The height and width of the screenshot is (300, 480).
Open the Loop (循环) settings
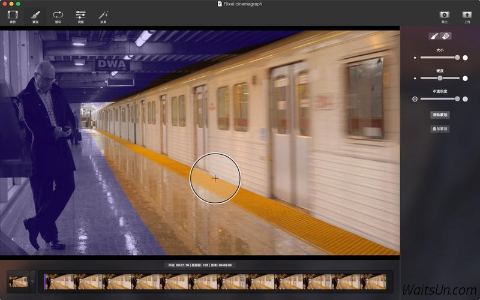58,17
